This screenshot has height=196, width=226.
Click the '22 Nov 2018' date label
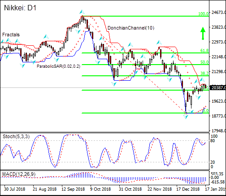(160, 189)
